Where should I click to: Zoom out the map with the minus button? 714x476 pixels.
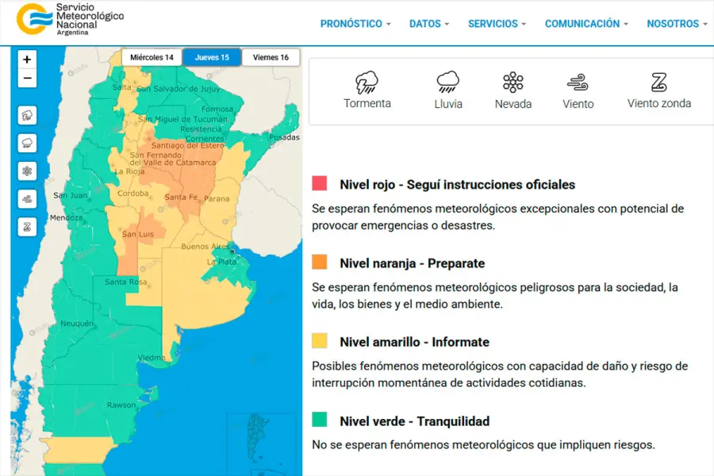pos(28,79)
